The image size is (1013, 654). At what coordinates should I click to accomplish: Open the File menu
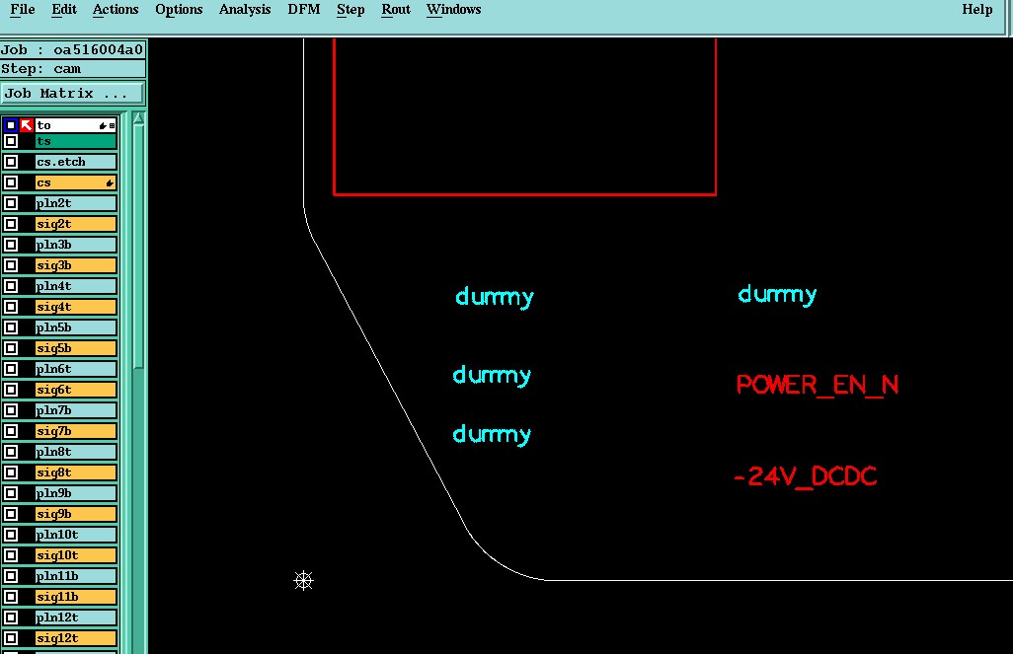pos(22,10)
